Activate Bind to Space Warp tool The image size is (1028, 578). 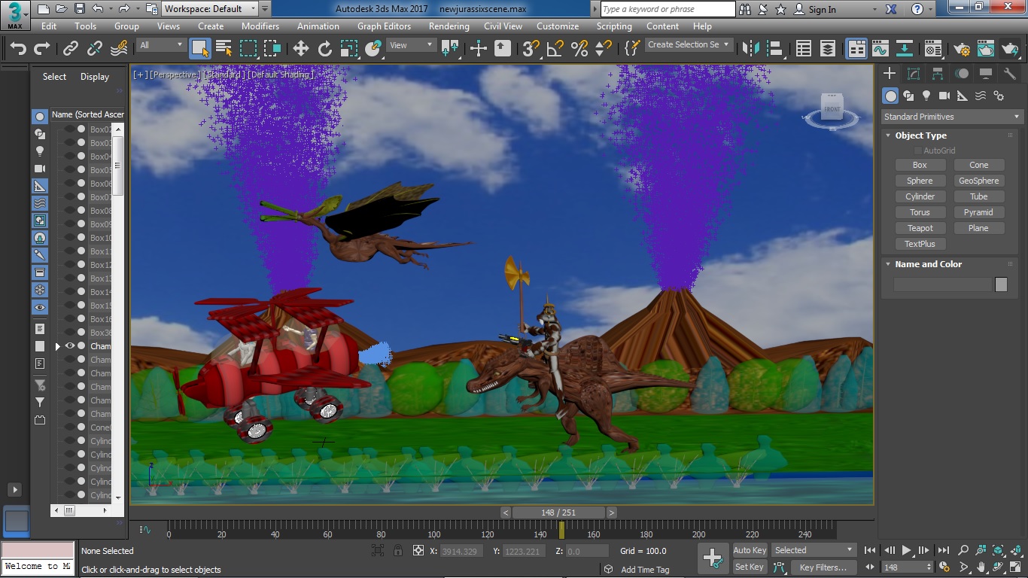tap(119, 49)
